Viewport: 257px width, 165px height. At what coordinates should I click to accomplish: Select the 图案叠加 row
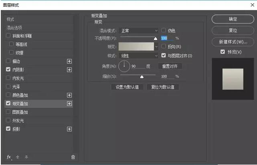click(x=38, y=112)
